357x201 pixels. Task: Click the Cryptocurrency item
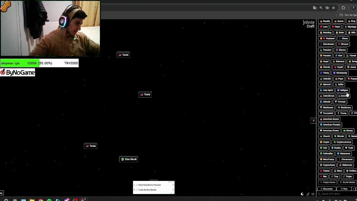pos(342,142)
